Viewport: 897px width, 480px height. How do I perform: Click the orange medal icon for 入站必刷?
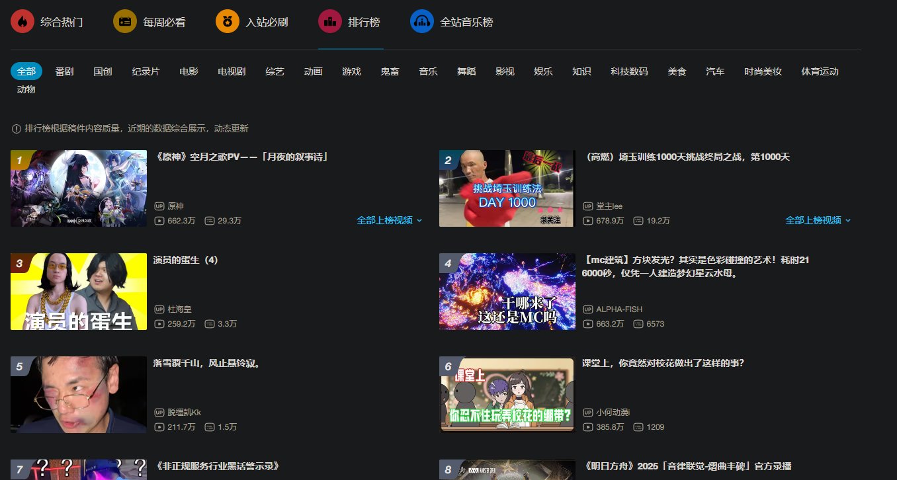[228, 21]
